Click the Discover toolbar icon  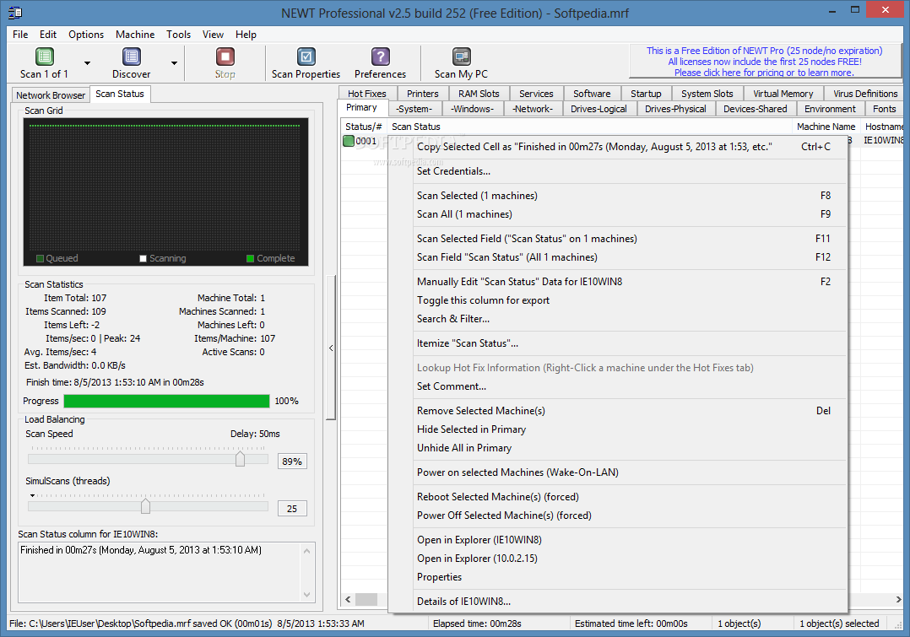pos(131,57)
